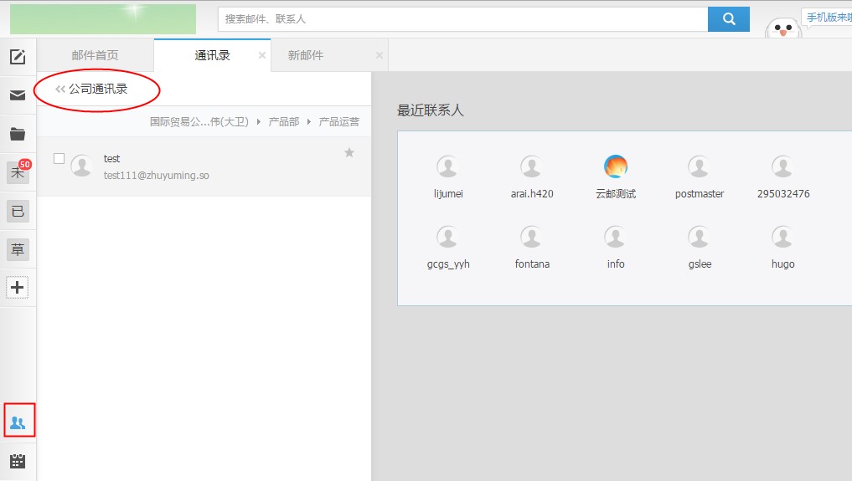
Task: Open the inbox envelope icon
Action: pos(18,95)
